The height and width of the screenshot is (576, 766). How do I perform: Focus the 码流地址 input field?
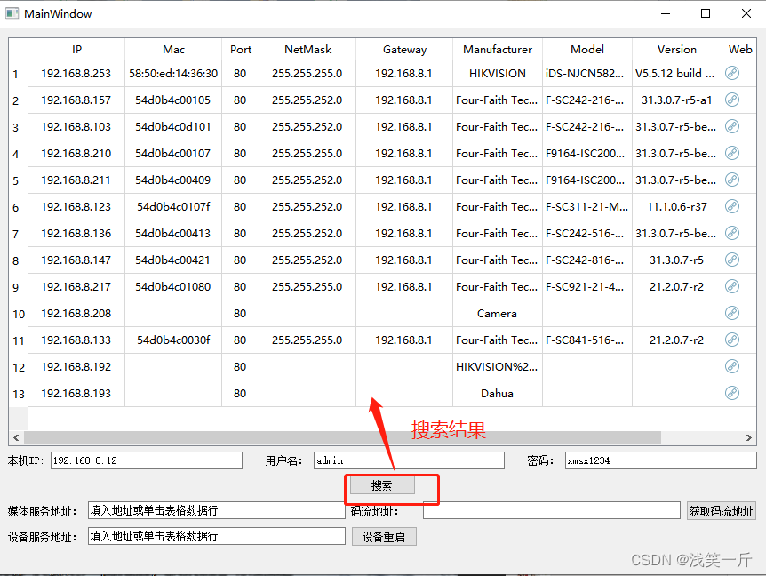pos(552,510)
